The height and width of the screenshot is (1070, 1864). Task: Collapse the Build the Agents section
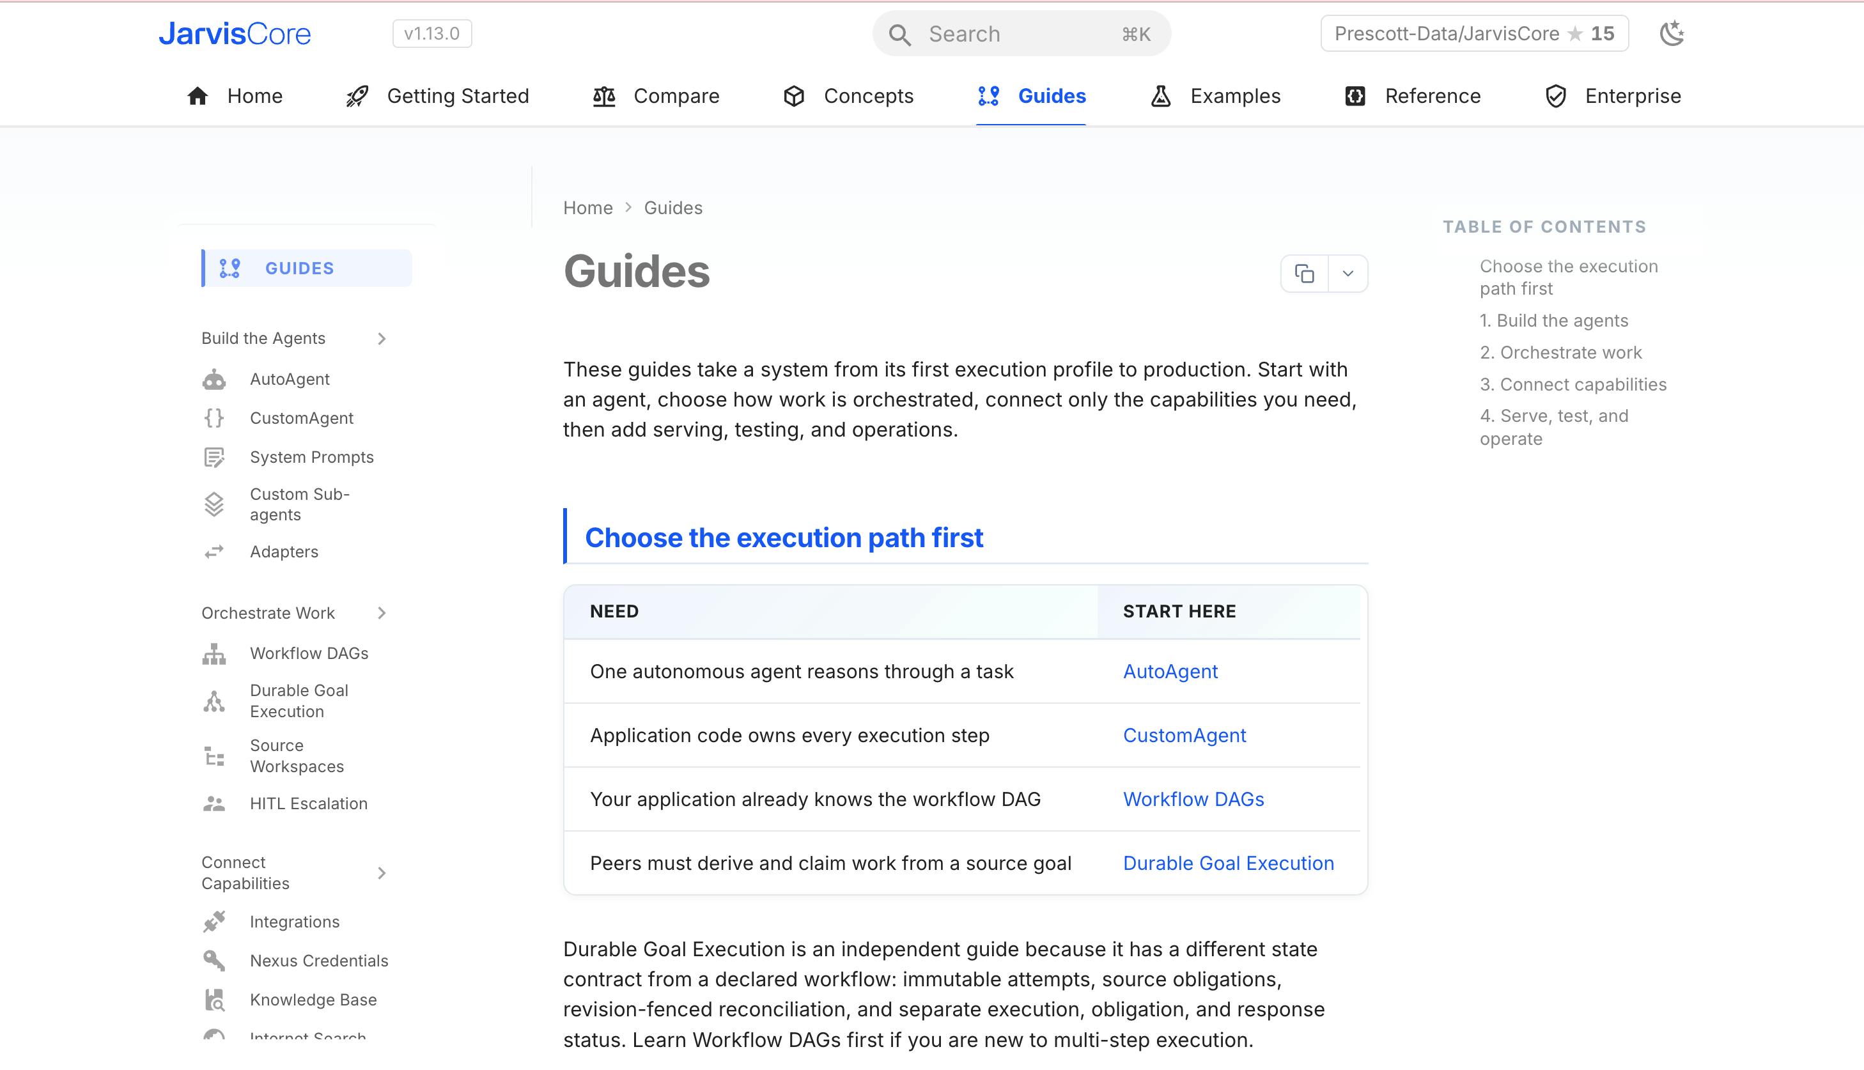coord(382,338)
